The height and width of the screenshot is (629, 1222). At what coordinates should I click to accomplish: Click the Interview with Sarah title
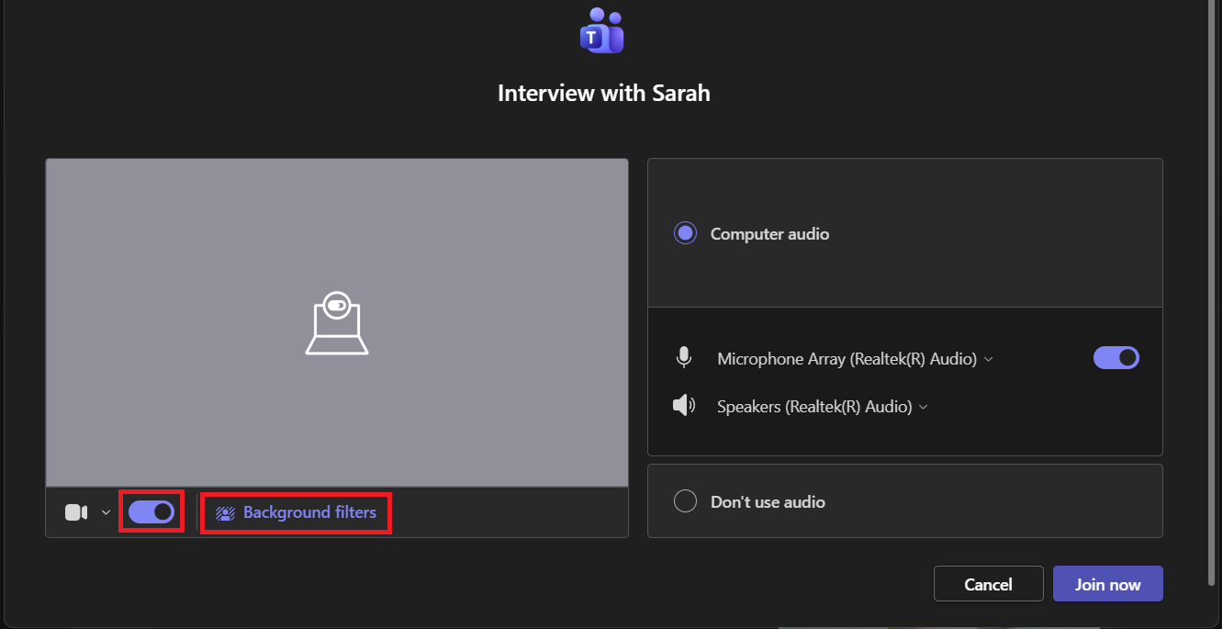pos(603,93)
